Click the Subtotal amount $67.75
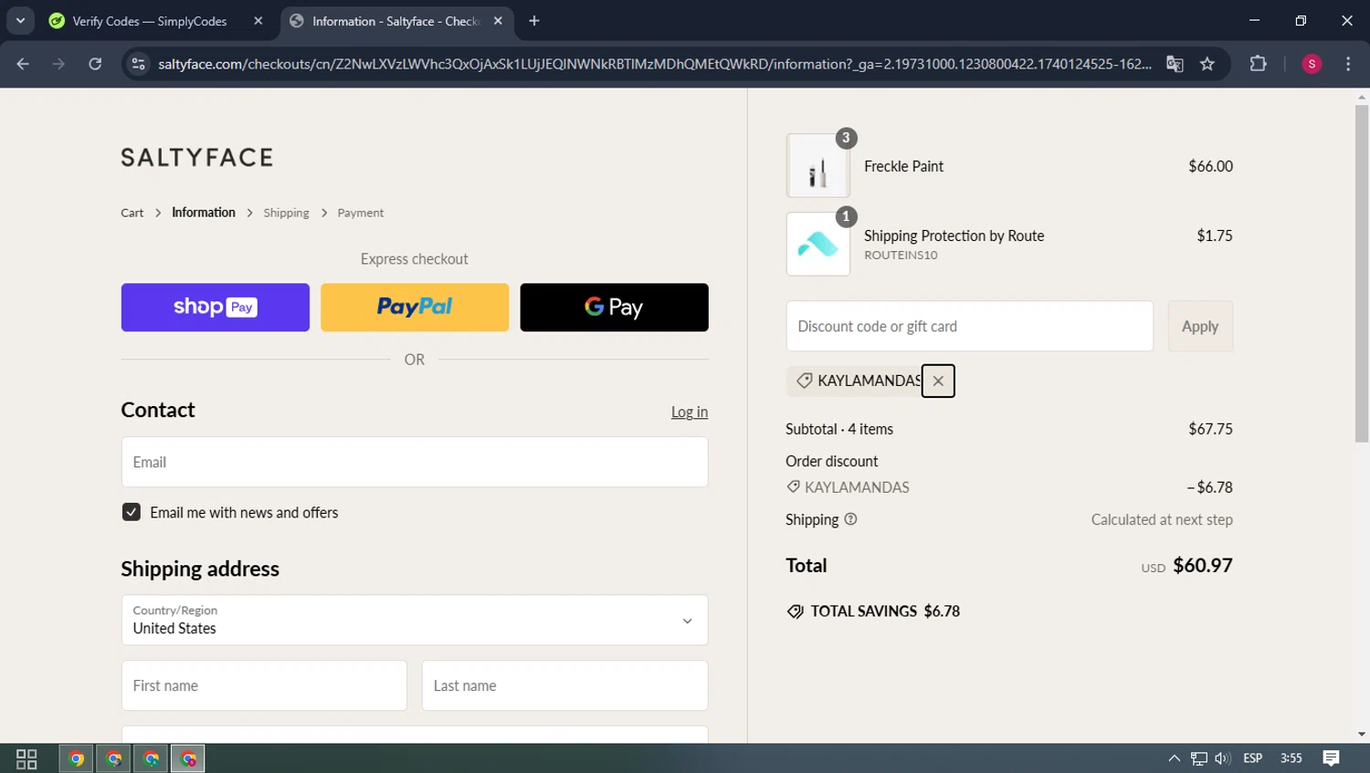This screenshot has height=773, width=1370. click(1210, 429)
